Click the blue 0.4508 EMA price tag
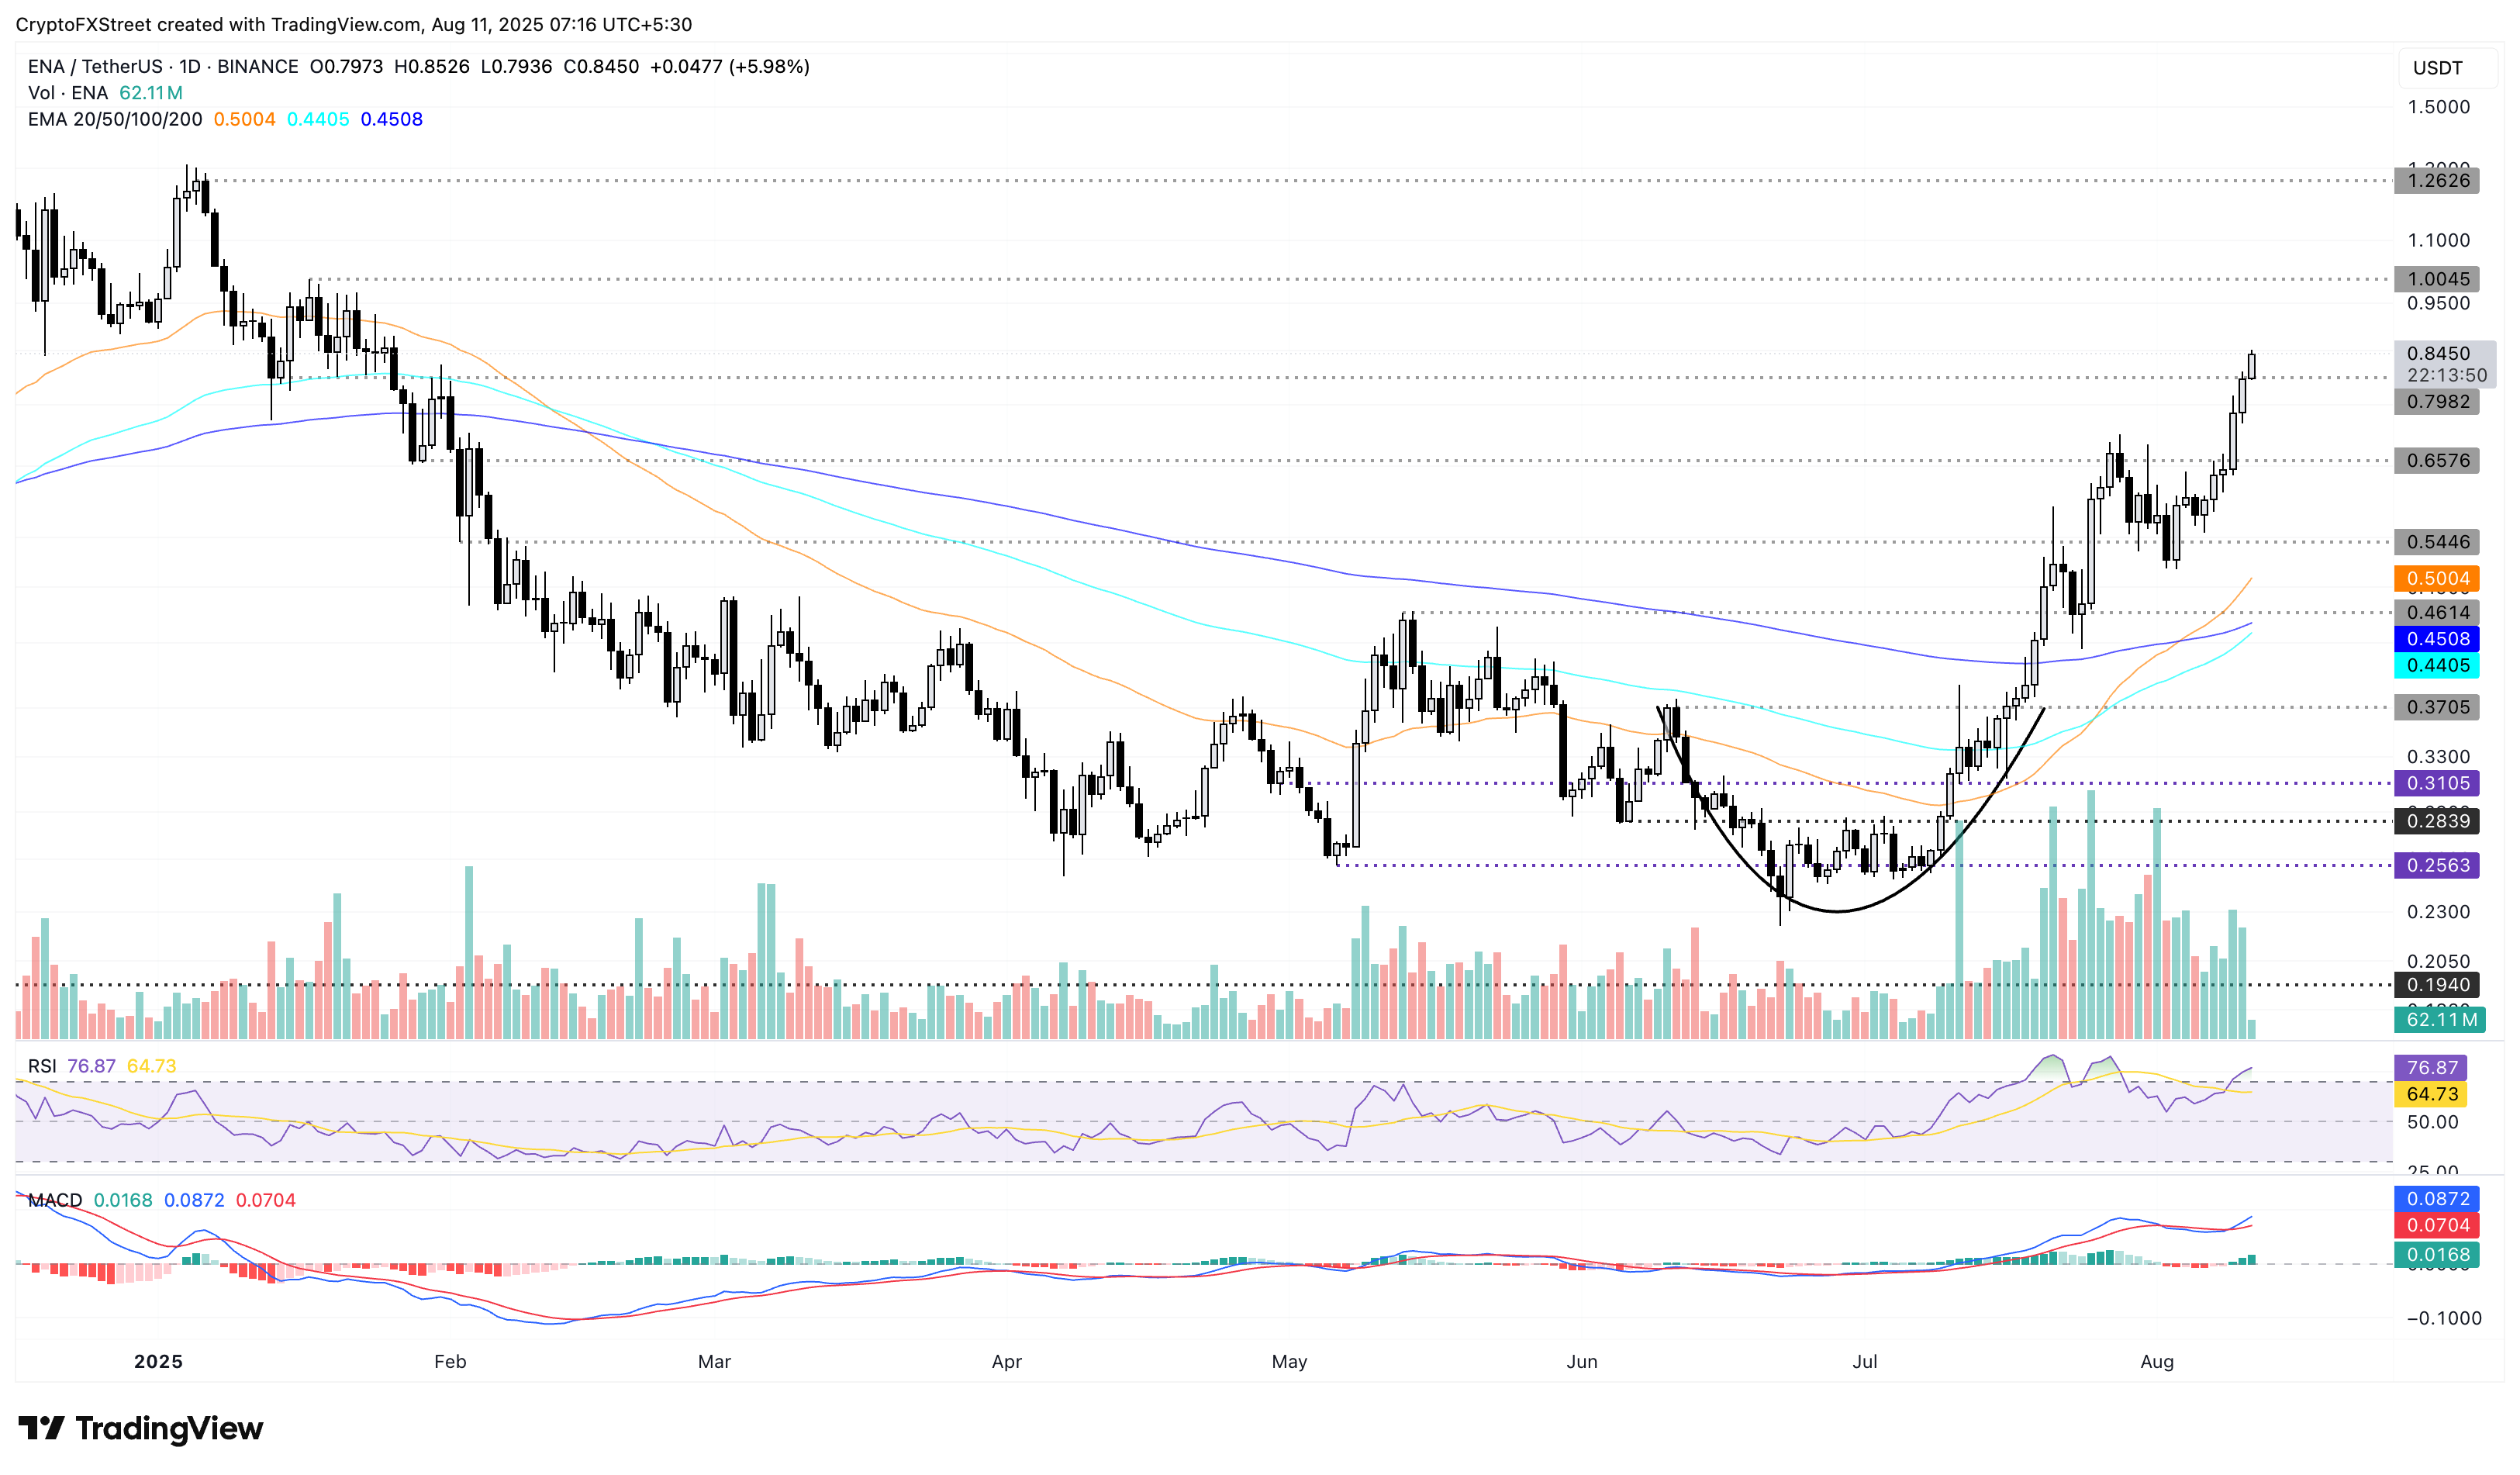 click(2436, 639)
